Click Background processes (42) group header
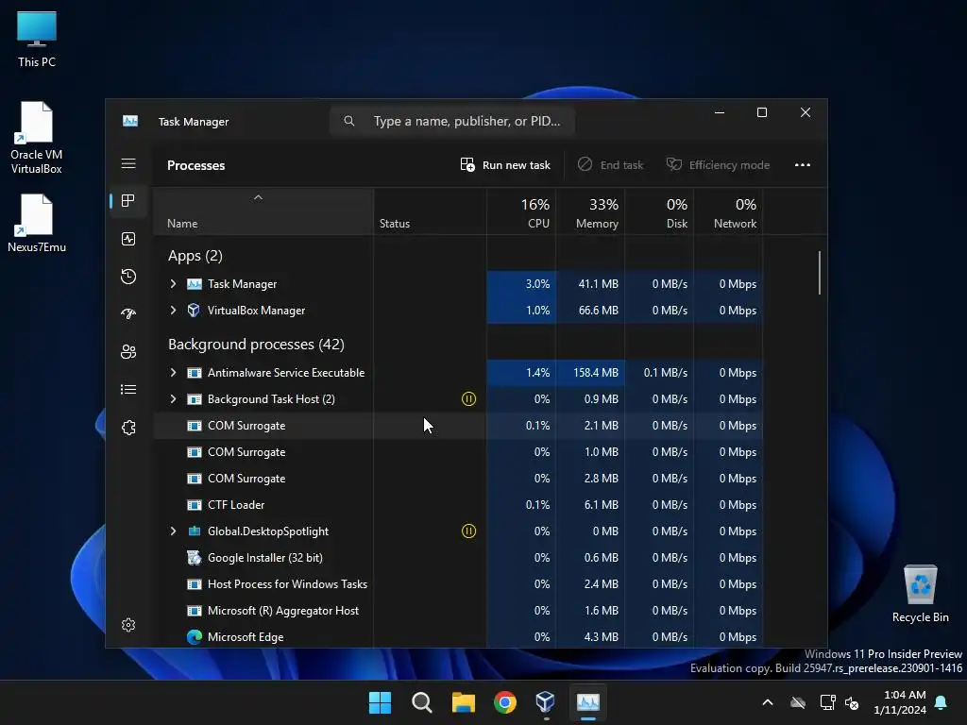 click(256, 344)
